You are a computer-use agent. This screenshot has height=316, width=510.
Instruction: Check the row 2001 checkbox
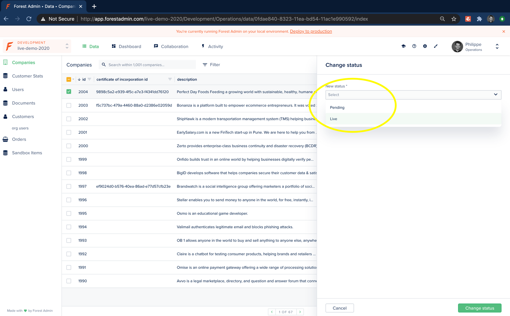[x=69, y=132]
